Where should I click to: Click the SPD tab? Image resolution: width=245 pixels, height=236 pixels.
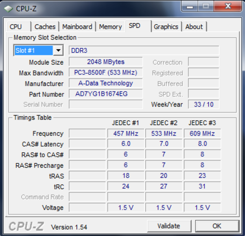(138, 26)
